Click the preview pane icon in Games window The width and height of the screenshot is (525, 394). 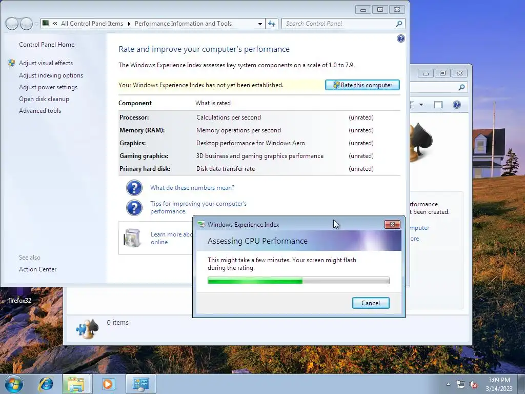point(438,105)
